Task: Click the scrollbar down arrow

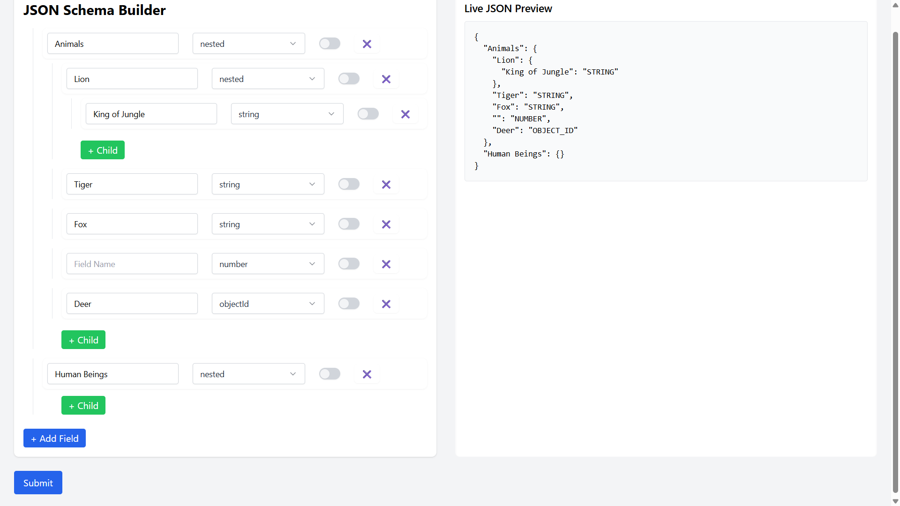Action: point(895,501)
